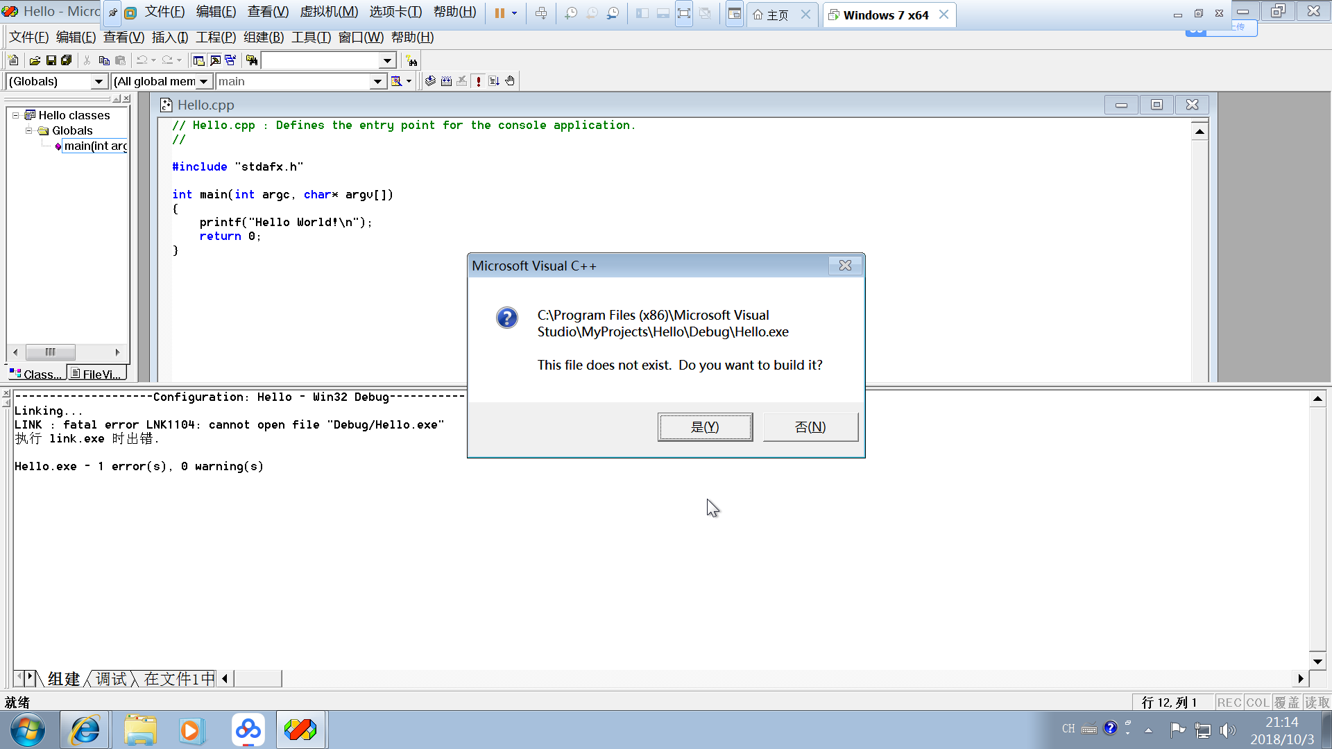Click the Stop Build icon
Screen dimensions: 1332x749
pos(462,81)
